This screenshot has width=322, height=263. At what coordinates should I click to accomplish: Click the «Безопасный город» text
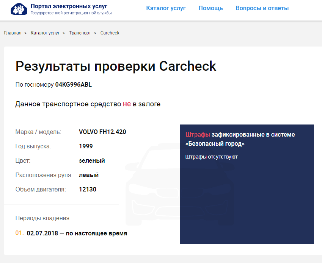215,143
